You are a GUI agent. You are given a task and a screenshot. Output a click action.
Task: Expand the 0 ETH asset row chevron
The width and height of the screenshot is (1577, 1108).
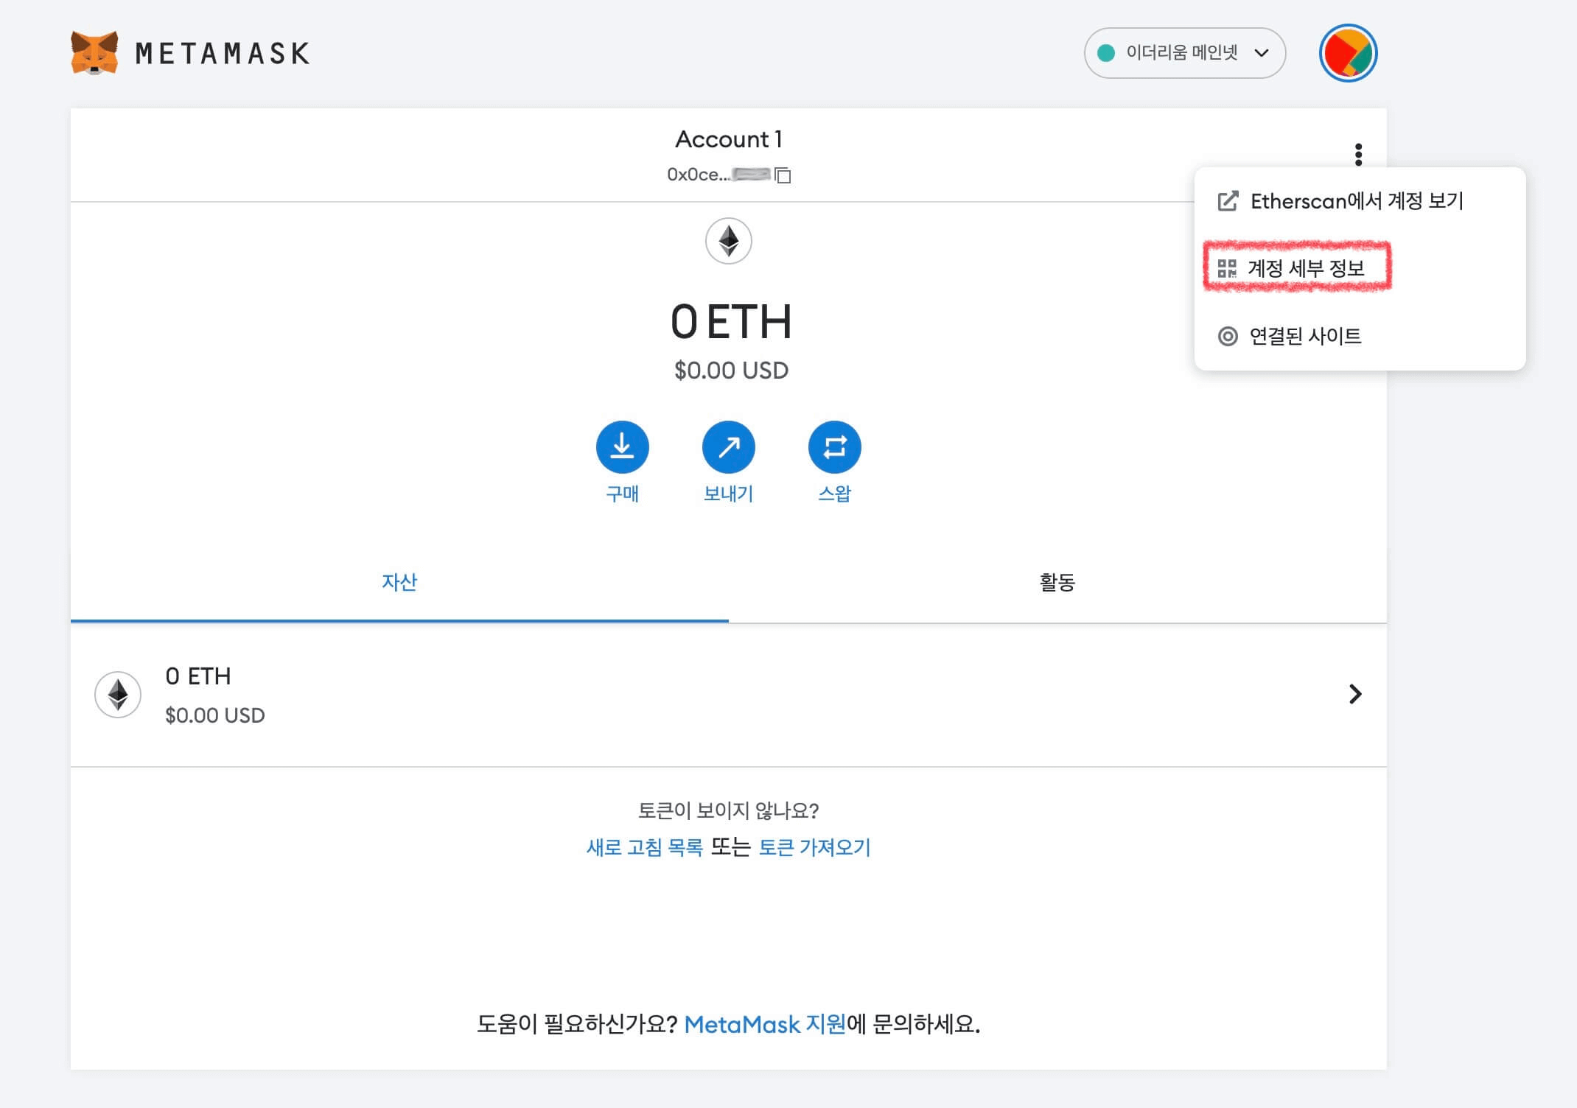(1355, 694)
